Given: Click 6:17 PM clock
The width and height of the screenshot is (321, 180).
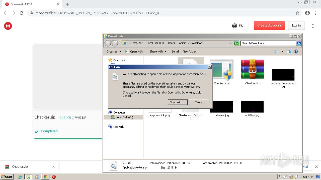Looking at the screenshot, I should tap(308, 177).
